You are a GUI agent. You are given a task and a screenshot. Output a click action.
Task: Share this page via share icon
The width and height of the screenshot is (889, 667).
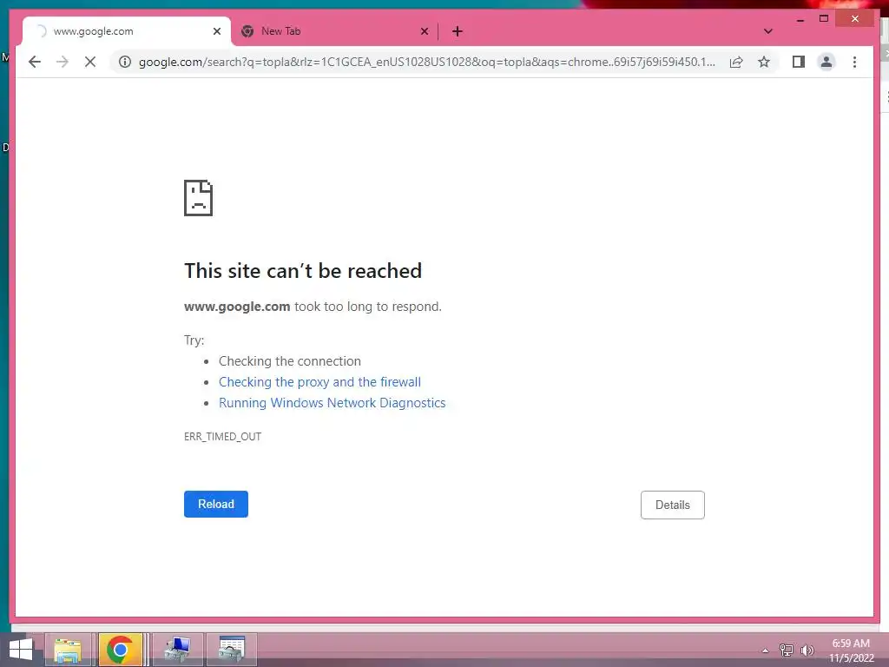pyautogui.click(x=736, y=62)
